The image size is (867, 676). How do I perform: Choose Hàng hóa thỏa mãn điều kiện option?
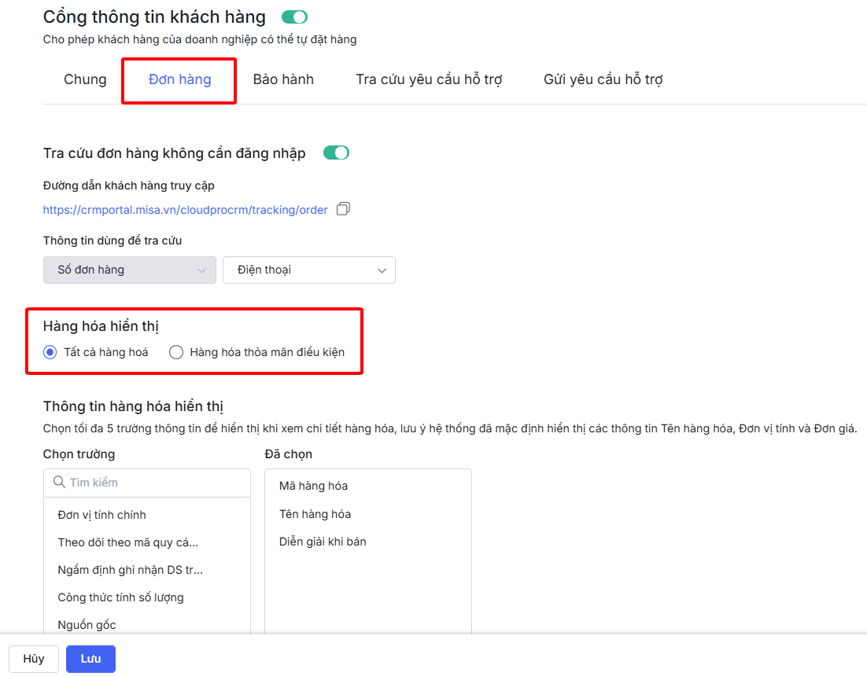(176, 352)
